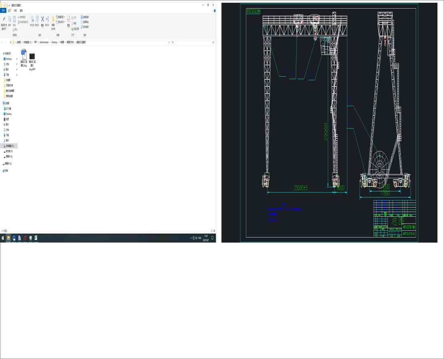Click the 25000±5 dimension in the drawing

301,188
